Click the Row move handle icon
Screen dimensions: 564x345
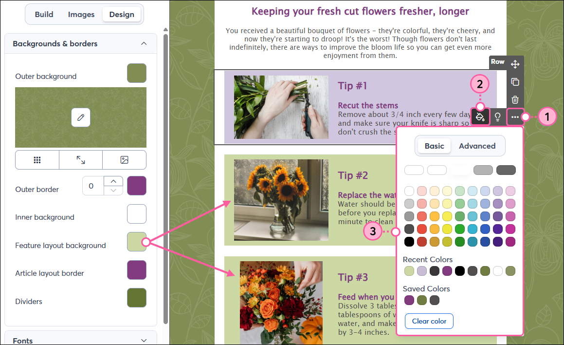pos(515,63)
